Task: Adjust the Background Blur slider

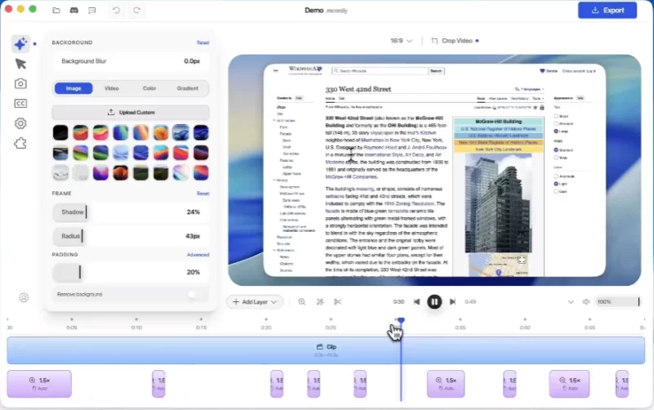Action: [131, 61]
